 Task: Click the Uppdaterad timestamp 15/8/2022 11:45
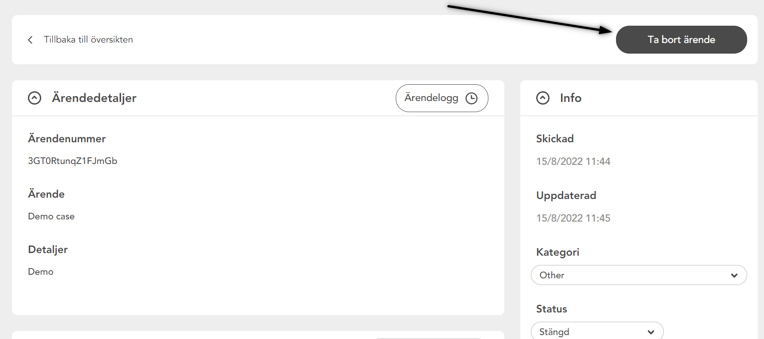(x=573, y=218)
